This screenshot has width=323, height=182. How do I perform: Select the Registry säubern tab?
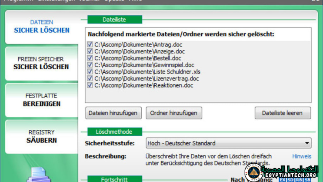(x=41, y=136)
